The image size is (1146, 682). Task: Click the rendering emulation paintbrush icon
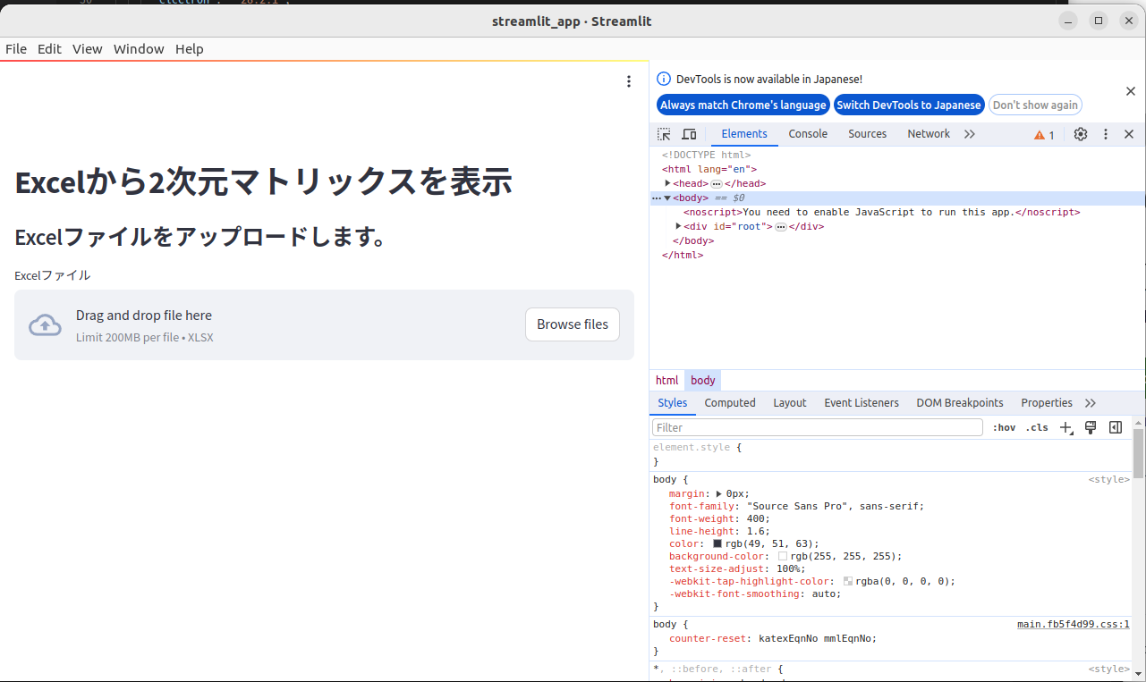1091,427
